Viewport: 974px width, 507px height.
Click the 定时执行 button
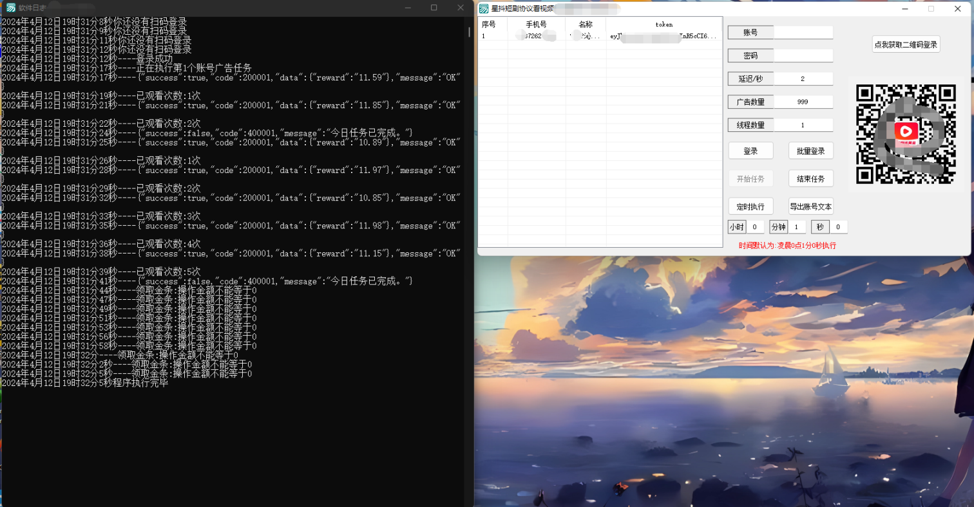(x=750, y=207)
